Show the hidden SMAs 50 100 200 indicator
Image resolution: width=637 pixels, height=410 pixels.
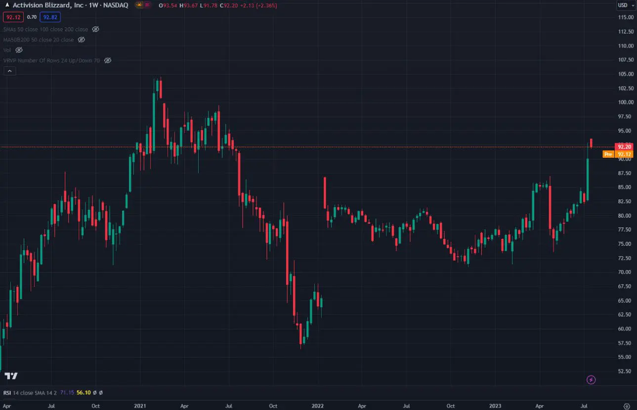(x=96, y=29)
